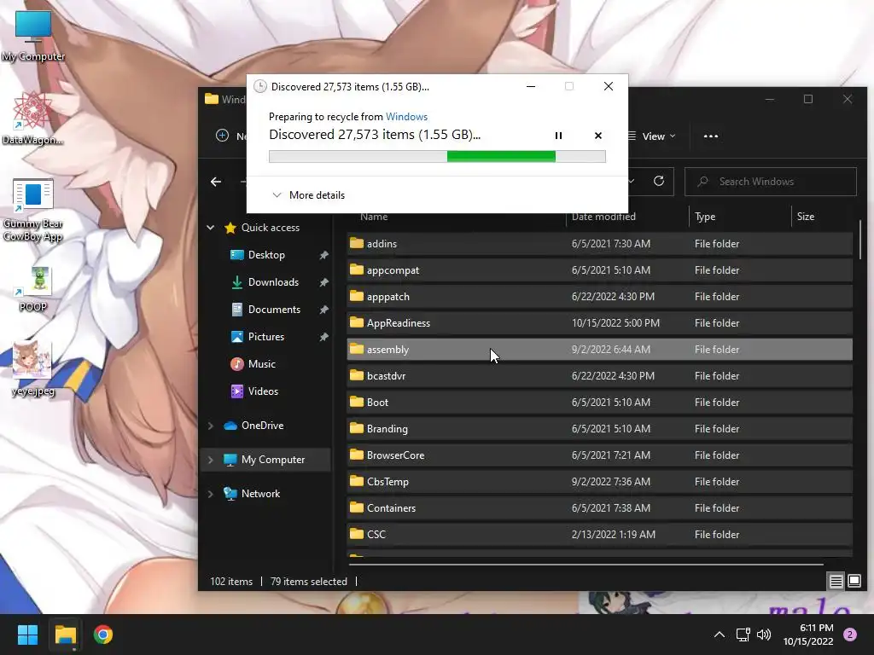Sort by the Type column header

tap(704, 217)
